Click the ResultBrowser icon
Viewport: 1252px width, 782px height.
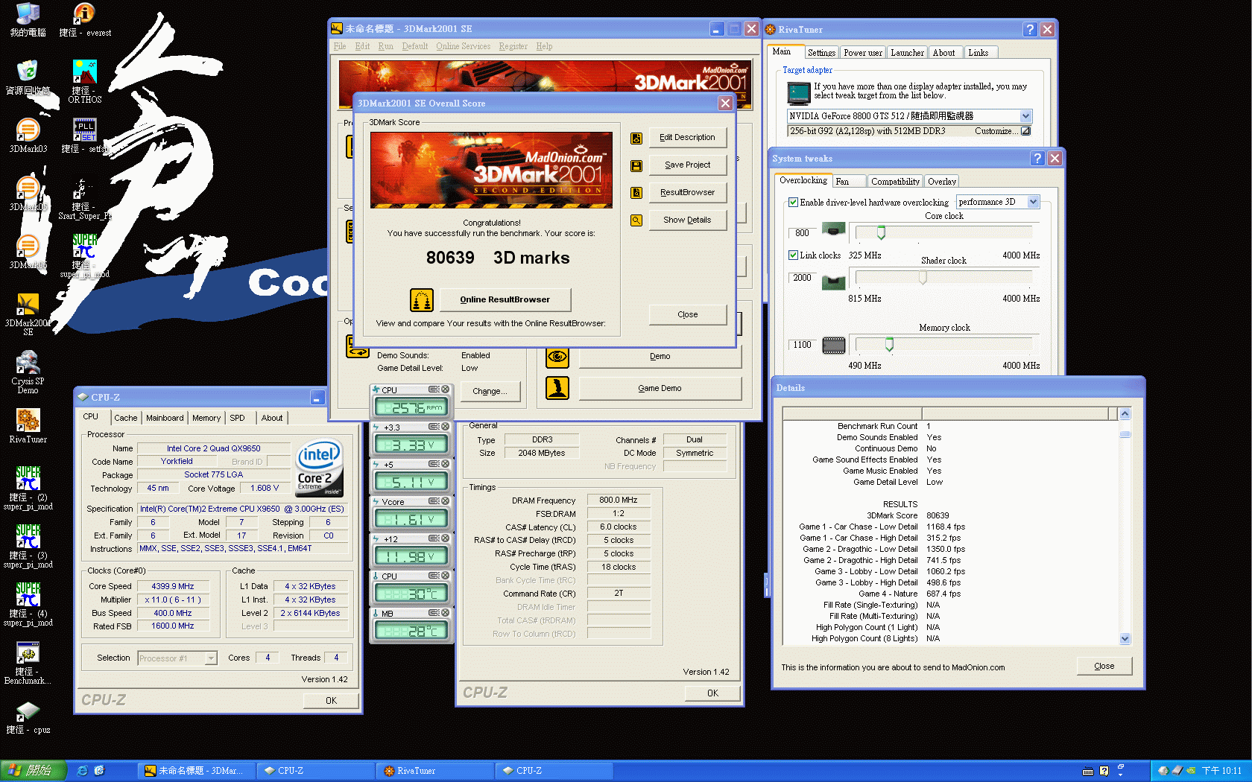[x=636, y=193]
